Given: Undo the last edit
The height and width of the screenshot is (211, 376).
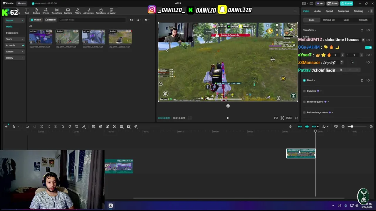Looking at the screenshot, I should tap(27, 127).
